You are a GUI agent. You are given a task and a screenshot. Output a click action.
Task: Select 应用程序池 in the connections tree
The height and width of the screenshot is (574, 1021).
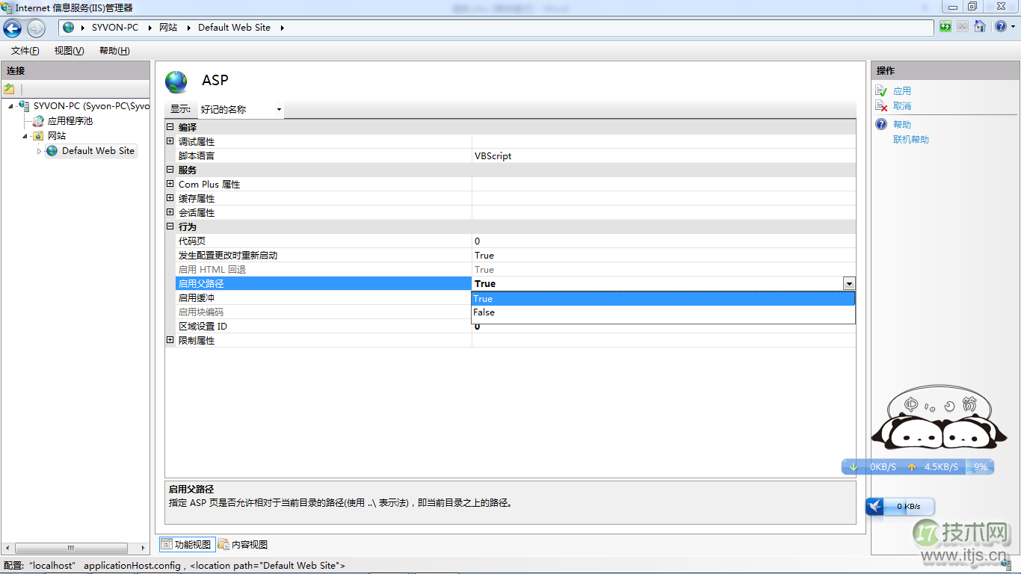(x=70, y=121)
